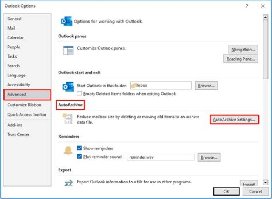
Task: Open AutoArchive Settings... dialog
Action: (234, 120)
